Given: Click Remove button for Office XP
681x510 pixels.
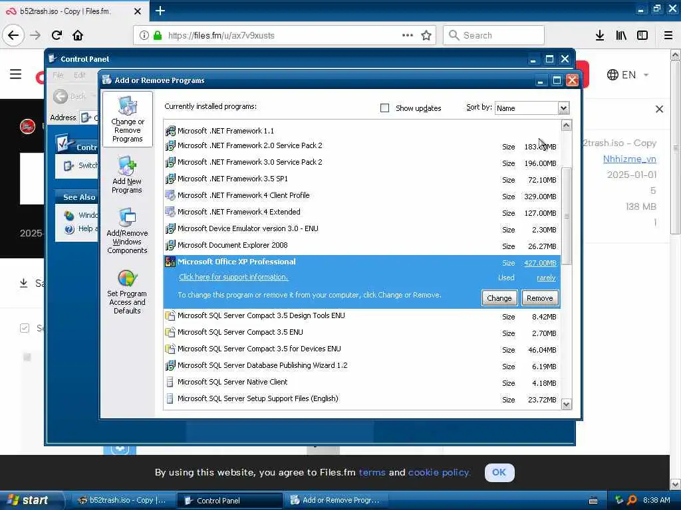Looking at the screenshot, I should pyautogui.click(x=539, y=298).
